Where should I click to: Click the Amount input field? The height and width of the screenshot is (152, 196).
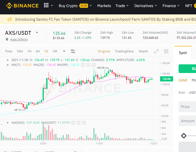pyautogui.click(x=187, y=121)
